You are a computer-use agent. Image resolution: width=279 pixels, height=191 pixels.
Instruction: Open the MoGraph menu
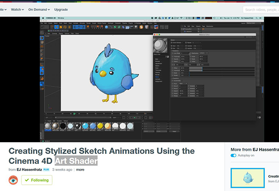point(110,23)
